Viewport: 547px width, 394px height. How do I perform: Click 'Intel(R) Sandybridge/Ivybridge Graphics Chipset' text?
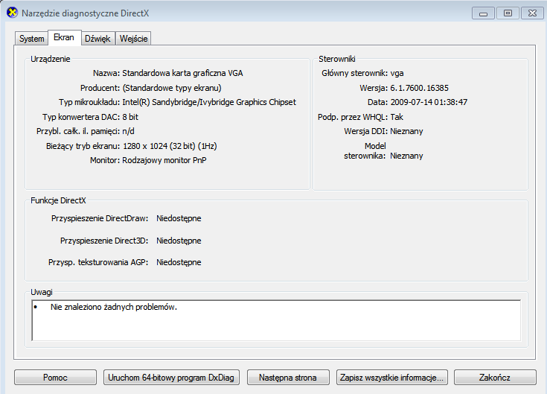coord(209,102)
